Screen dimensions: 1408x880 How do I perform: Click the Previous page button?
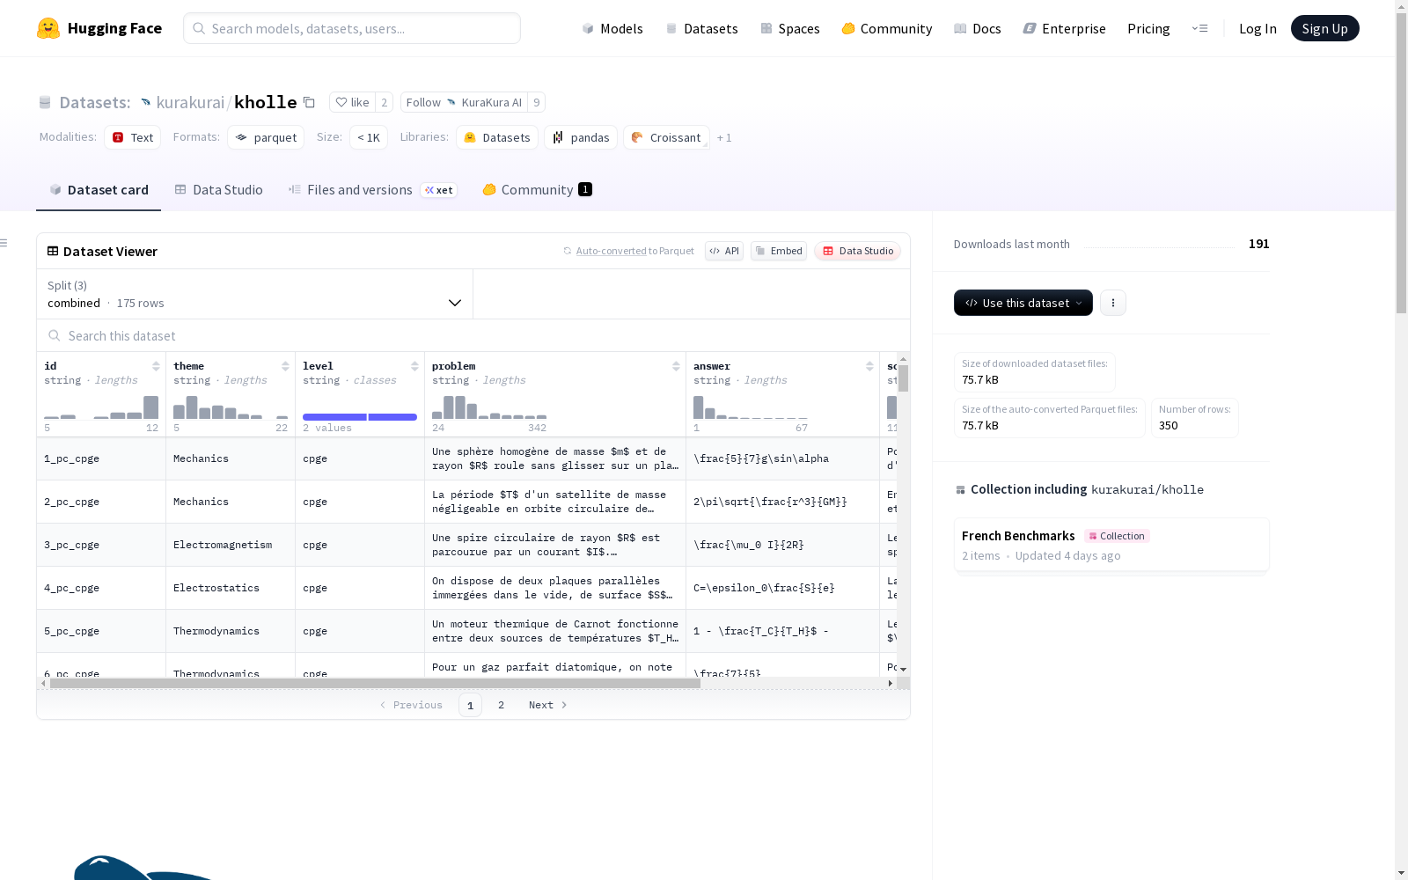[411, 705]
